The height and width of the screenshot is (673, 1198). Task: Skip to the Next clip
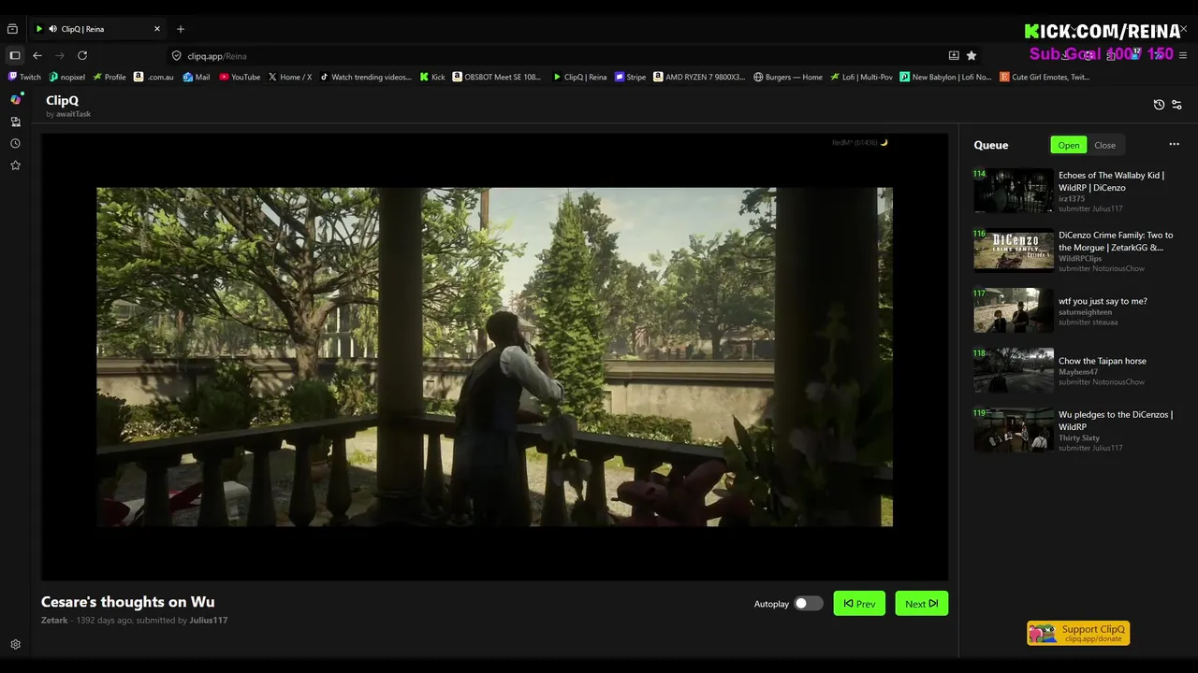[x=921, y=604]
